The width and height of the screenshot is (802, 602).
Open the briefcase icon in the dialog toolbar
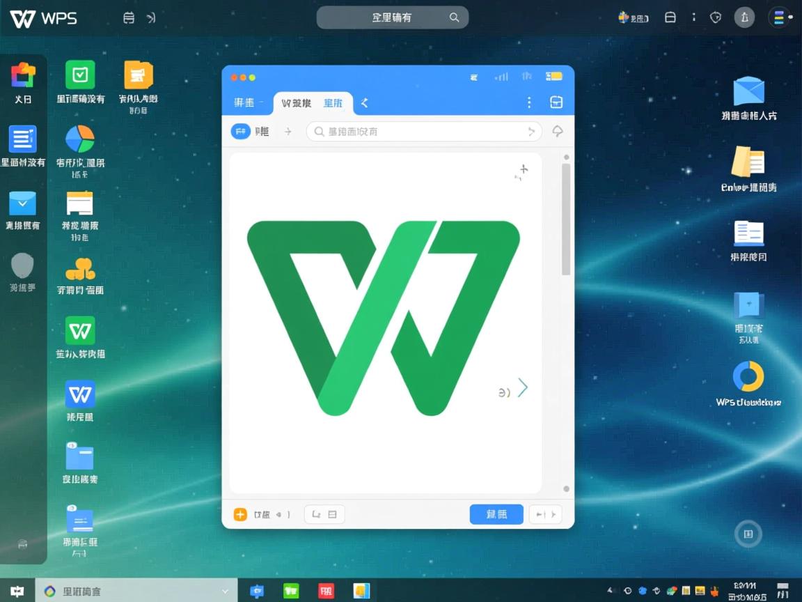tap(556, 102)
